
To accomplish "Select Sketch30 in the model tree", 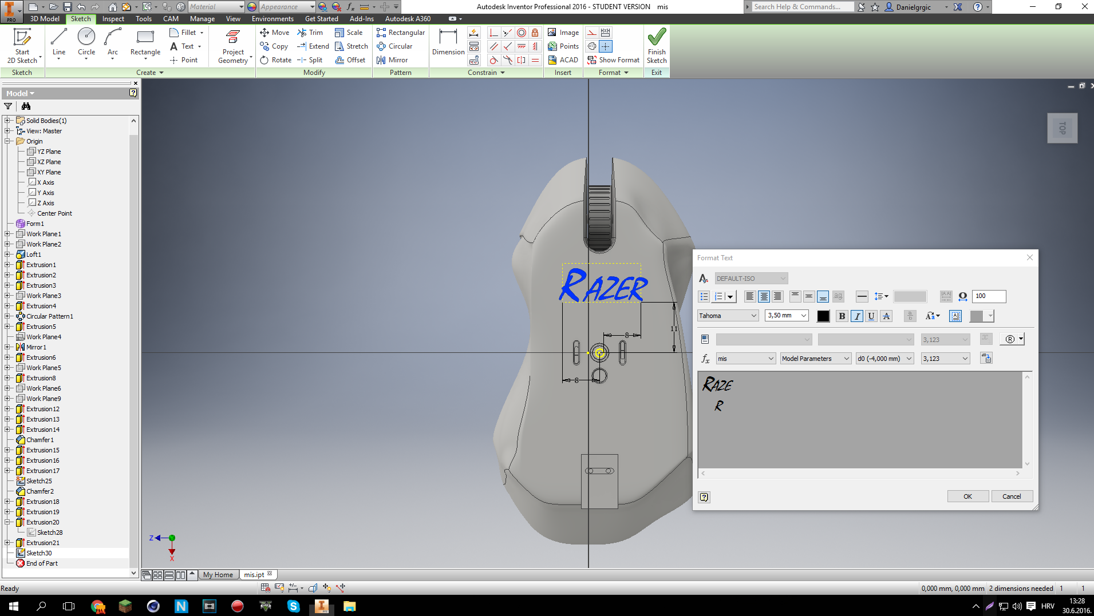I will click(x=39, y=553).
